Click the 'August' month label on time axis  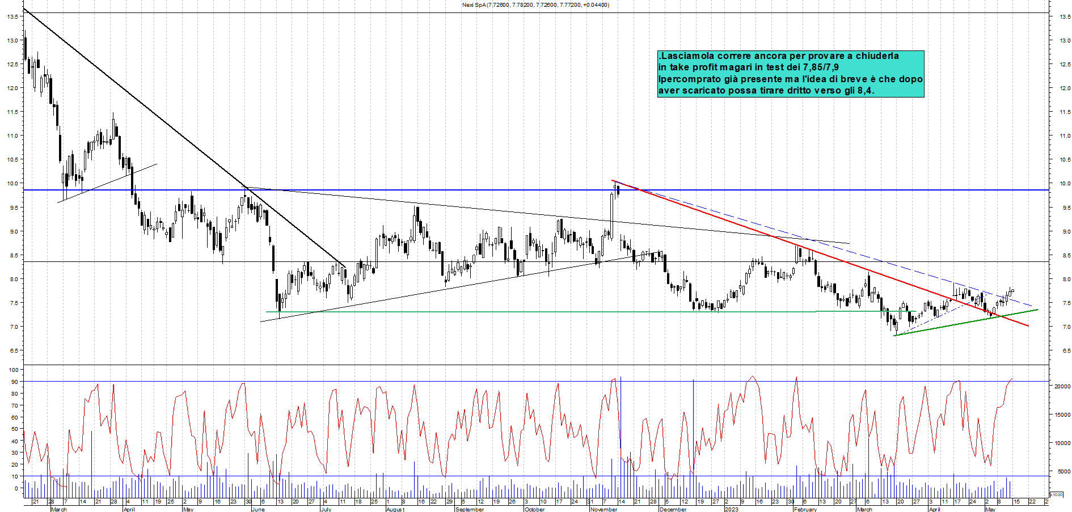pos(395,509)
